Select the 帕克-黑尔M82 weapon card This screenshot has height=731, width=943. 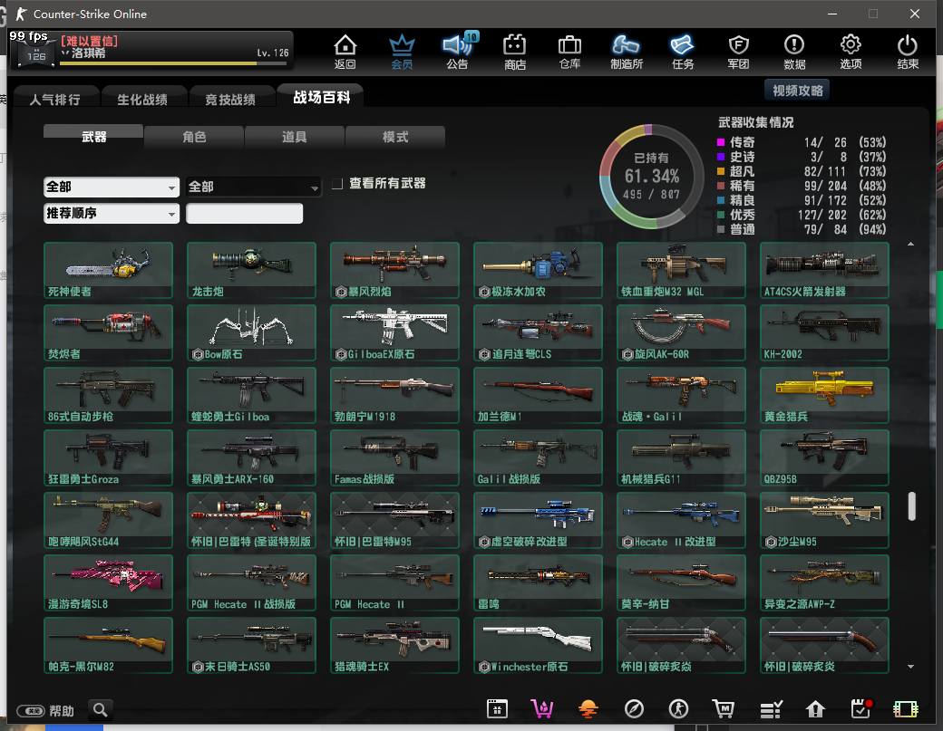click(x=108, y=645)
